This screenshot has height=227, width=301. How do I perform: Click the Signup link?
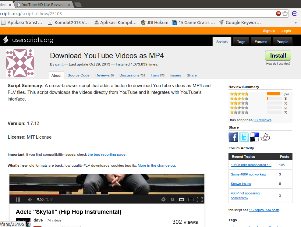click(269, 31)
